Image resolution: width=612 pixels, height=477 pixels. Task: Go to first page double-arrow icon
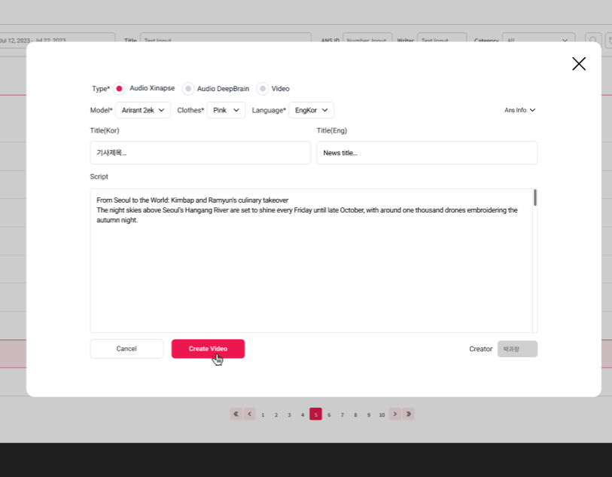pyautogui.click(x=236, y=414)
